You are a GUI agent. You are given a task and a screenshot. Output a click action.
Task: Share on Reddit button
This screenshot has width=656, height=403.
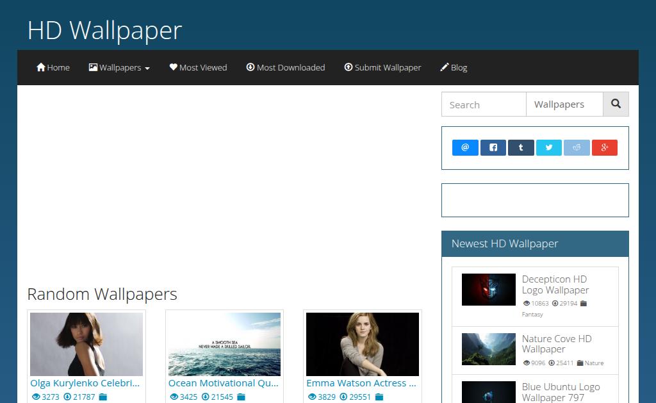click(x=577, y=147)
